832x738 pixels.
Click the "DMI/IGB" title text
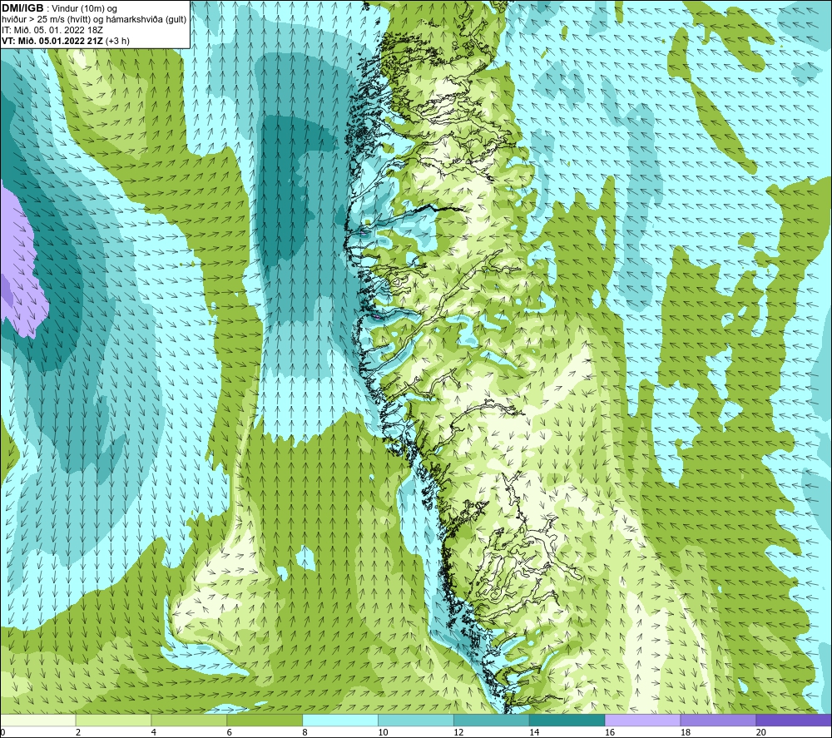[x=22, y=8]
